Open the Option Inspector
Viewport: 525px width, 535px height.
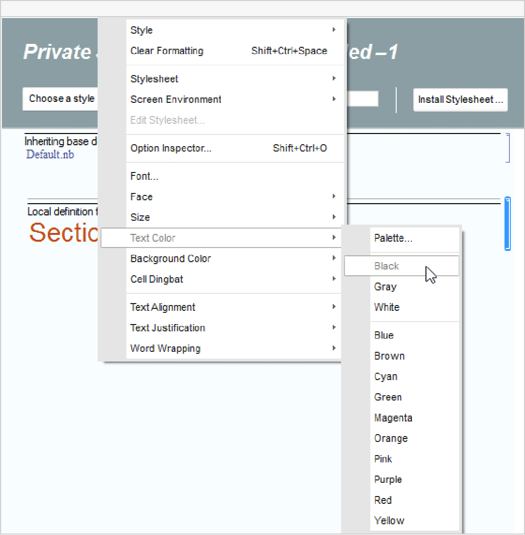click(171, 148)
